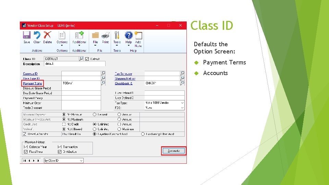329x185 pixels.
Task: Expand Additional ribbon dropdown arrow
Action: (79, 45)
